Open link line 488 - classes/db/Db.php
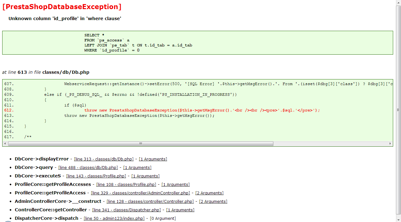Image resolution: width=401 pixels, height=222 pixels. coord(88,168)
